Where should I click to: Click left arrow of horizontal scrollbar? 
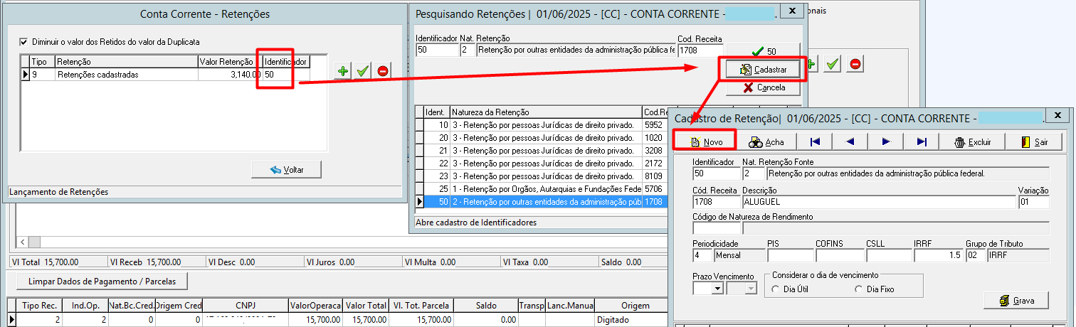tap(22, 242)
